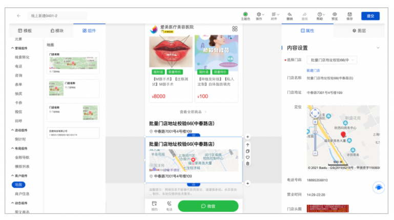Screen dimensions: 394x220
Task: Select 表单 component category
Action: coord(18,84)
